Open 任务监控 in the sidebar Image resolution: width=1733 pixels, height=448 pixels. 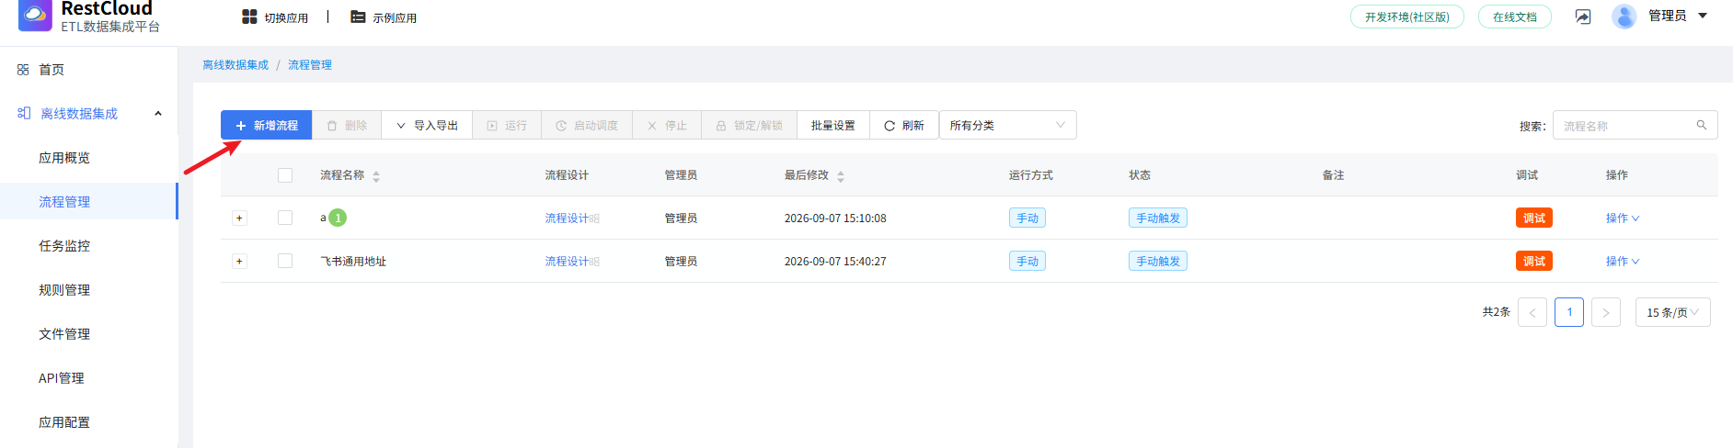point(64,245)
